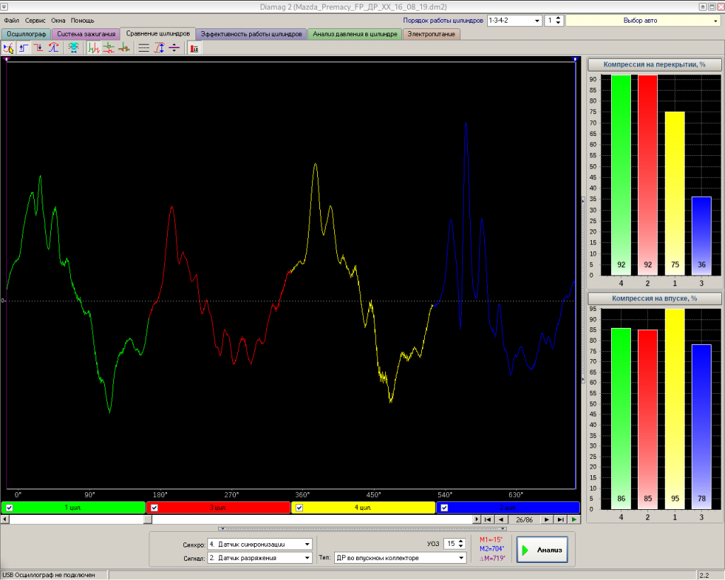Switch to the Система зажигания tab
The width and height of the screenshot is (725, 580).
pos(86,34)
